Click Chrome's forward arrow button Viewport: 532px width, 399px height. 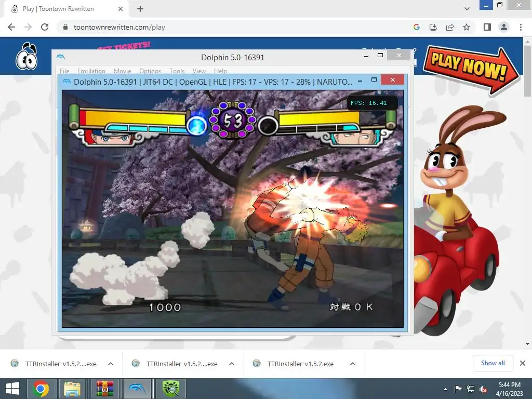tap(28, 27)
